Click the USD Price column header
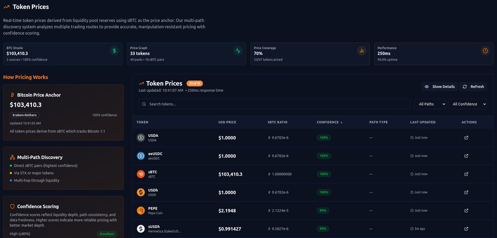Image resolution: width=497 pixels, height=238 pixels. coord(227,122)
